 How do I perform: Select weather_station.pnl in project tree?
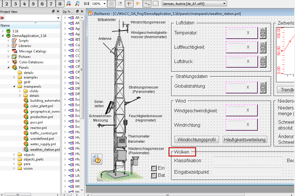point(45,150)
